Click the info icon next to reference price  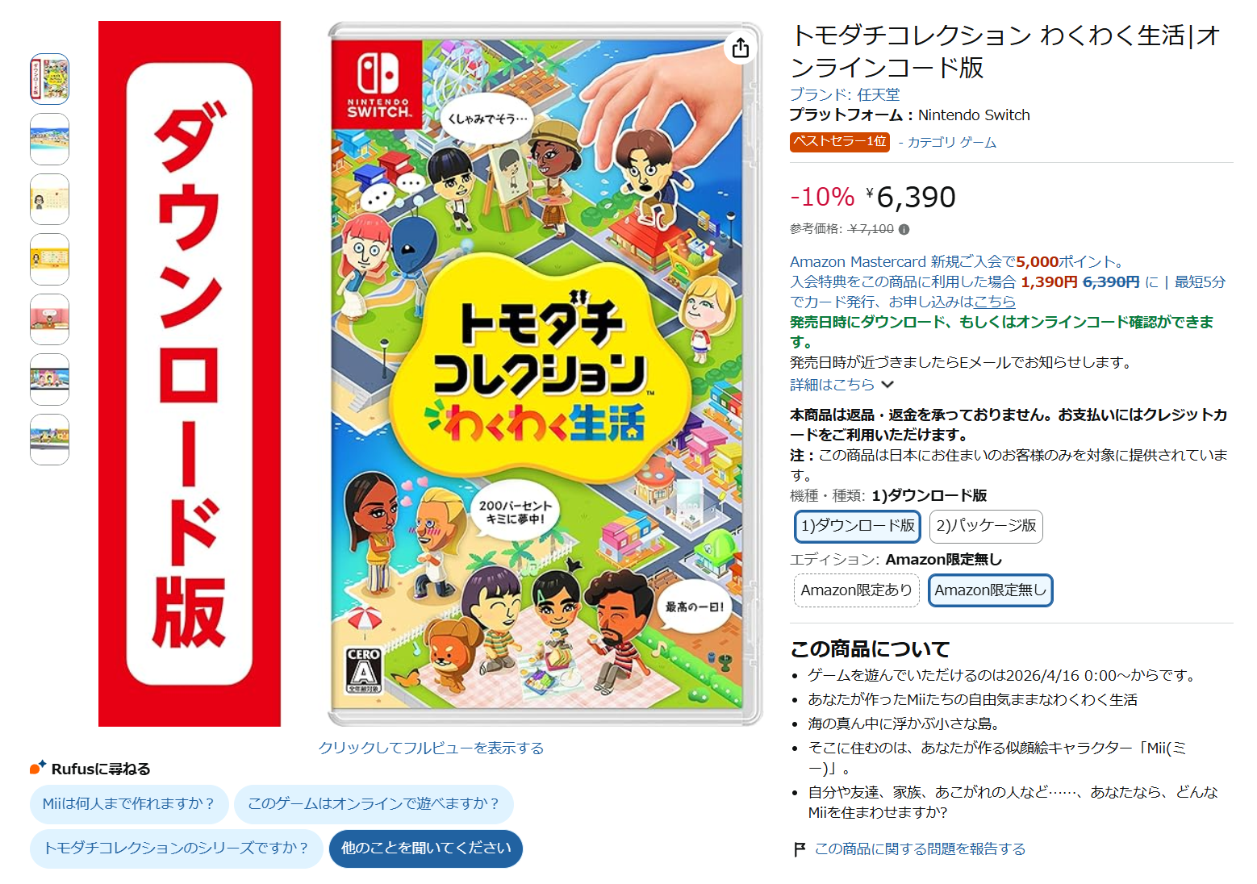(904, 229)
